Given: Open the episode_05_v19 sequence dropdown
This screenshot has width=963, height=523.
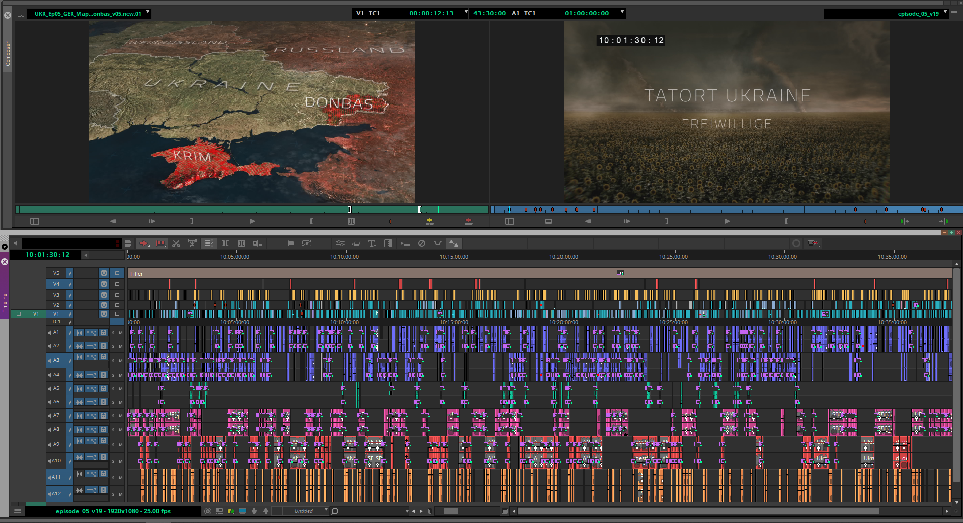Looking at the screenshot, I should [945, 13].
